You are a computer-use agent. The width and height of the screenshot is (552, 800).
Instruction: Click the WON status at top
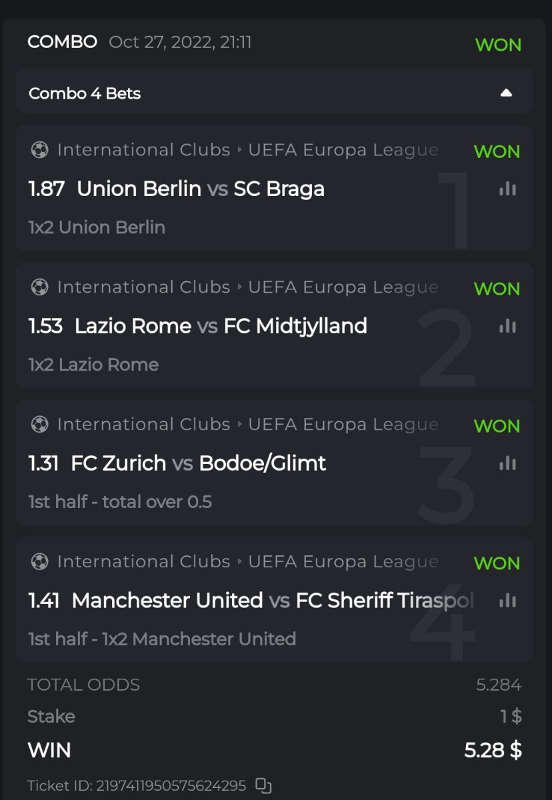[498, 45]
